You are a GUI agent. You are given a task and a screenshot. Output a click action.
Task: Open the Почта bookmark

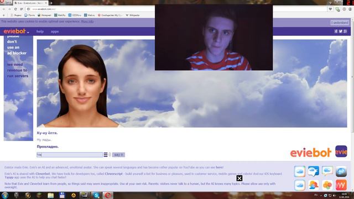point(29,15)
